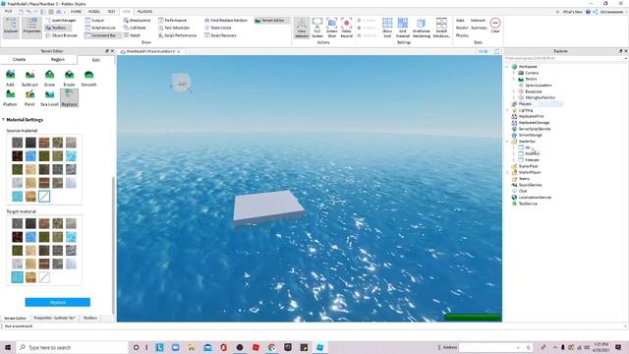Open the Explorer filter dropdown arrow
This screenshot has width=629, height=354.
(x=626, y=59)
